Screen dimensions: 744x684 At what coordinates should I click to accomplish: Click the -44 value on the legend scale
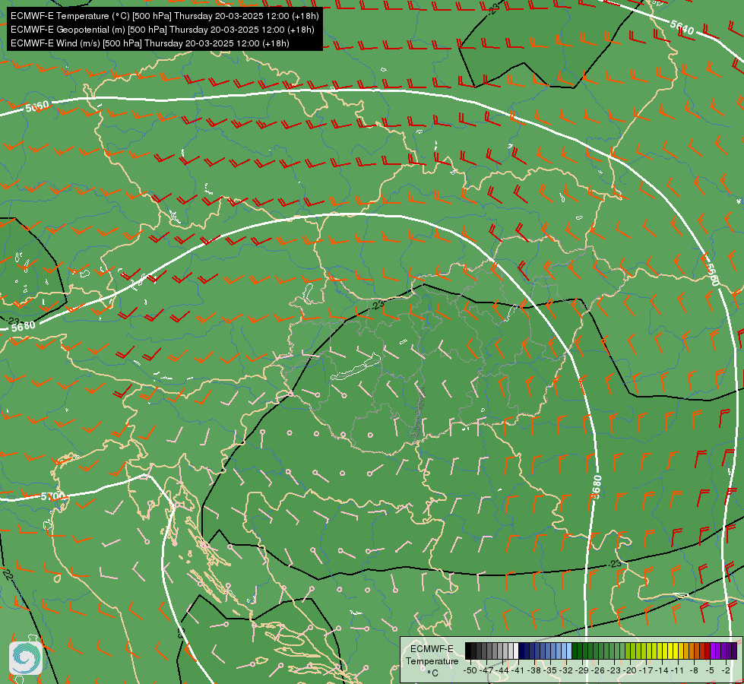pos(502,670)
